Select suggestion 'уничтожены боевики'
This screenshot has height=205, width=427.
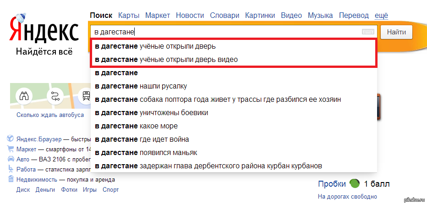(x=234, y=112)
